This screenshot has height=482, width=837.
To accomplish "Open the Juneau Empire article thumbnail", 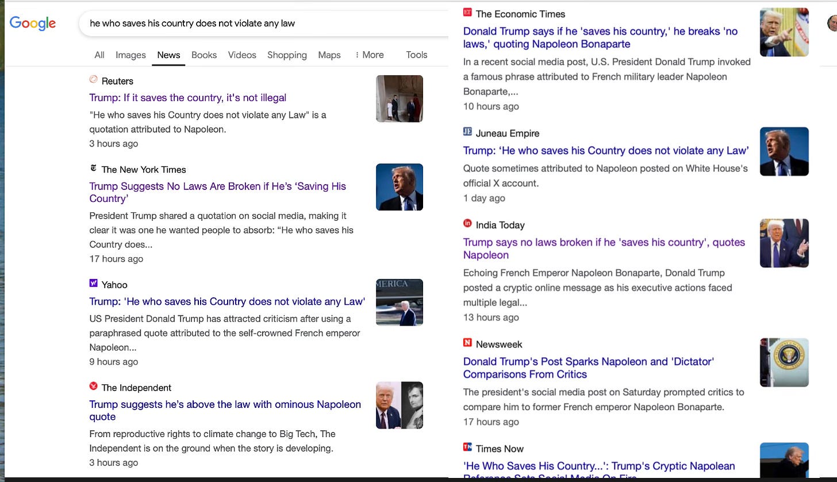I will tap(784, 151).
